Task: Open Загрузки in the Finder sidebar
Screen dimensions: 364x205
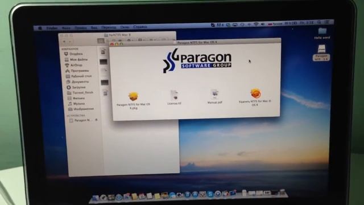Action: click(76, 87)
